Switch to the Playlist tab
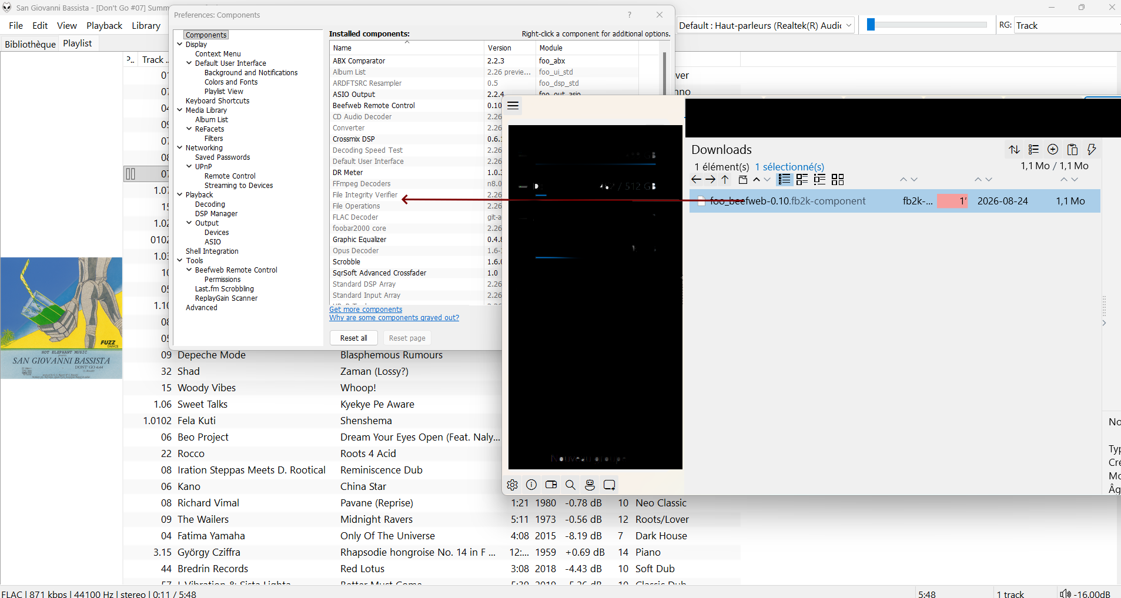This screenshot has height=598, width=1121. tap(78, 43)
